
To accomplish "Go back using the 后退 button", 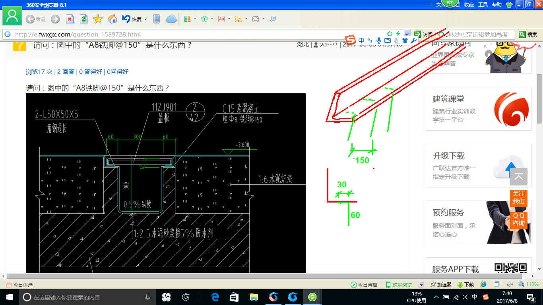I will pos(35,19).
